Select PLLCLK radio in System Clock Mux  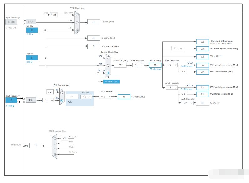coord(108,73)
